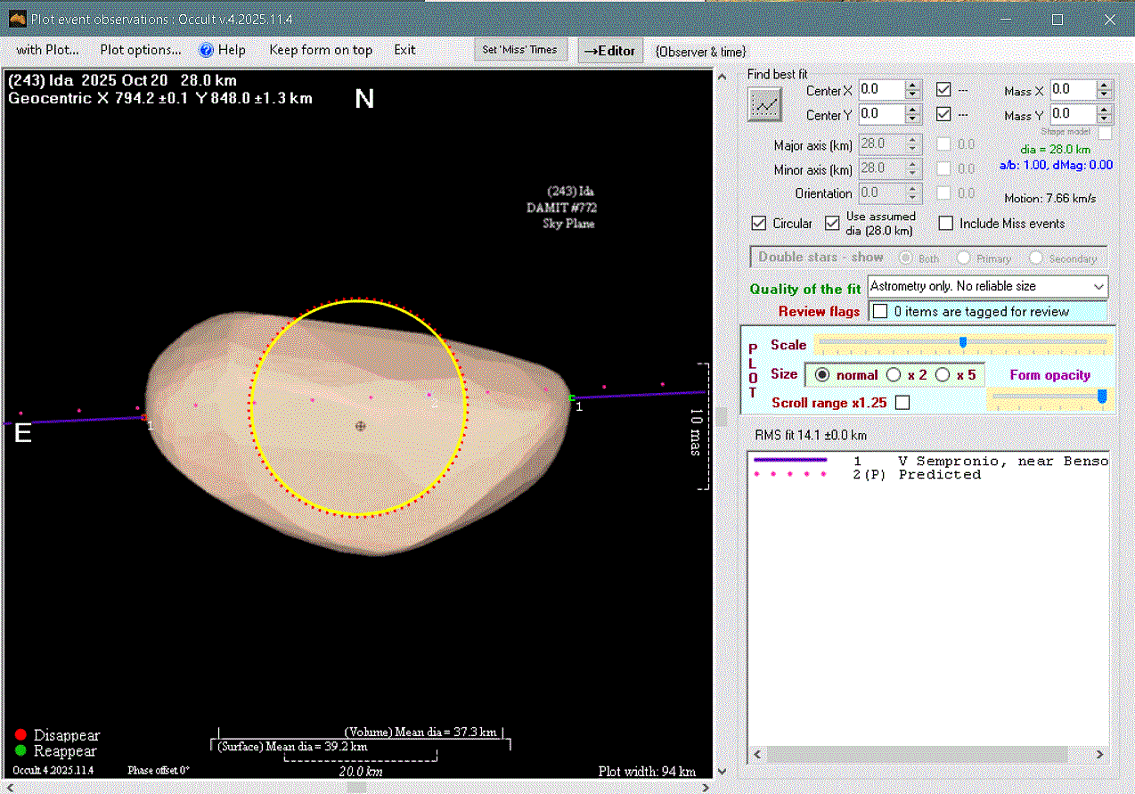This screenshot has height=794, width=1135.
Task: Toggle Use assumed dia checkbox
Action: tap(832, 224)
